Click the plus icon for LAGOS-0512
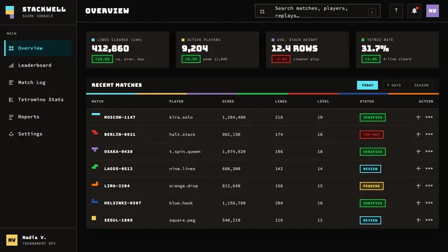448x252 pixels. point(418,169)
